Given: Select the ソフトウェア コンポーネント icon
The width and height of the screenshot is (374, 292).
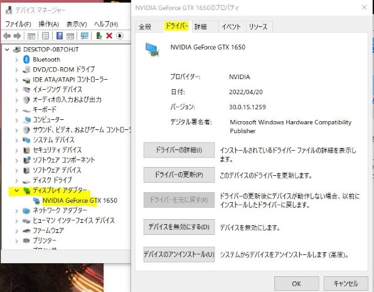Looking at the screenshot, I should pyautogui.click(x=27, y=160).
